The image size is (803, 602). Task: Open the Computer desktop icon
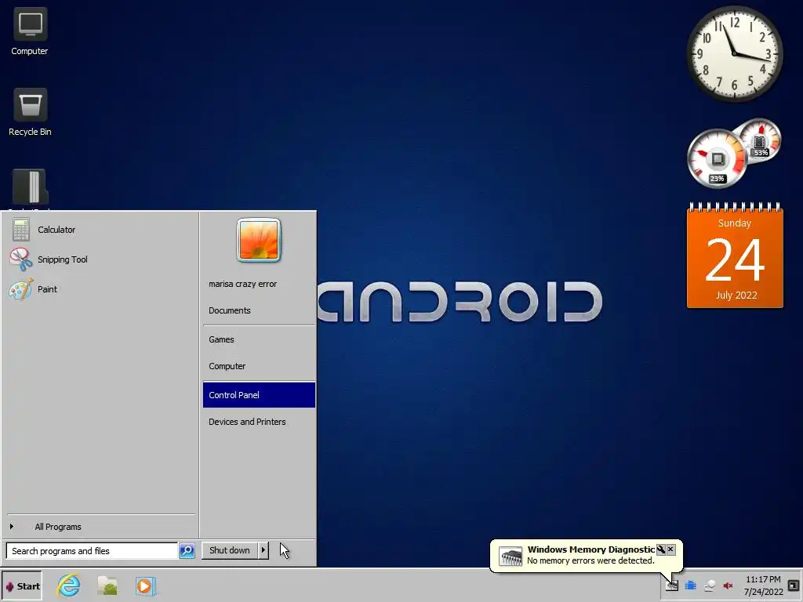coord(30,31)
